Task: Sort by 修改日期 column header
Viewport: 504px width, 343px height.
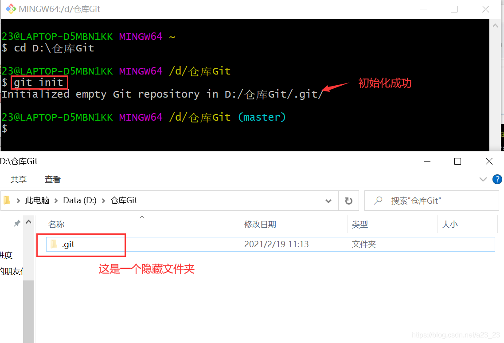Action: tap(260, 224)
